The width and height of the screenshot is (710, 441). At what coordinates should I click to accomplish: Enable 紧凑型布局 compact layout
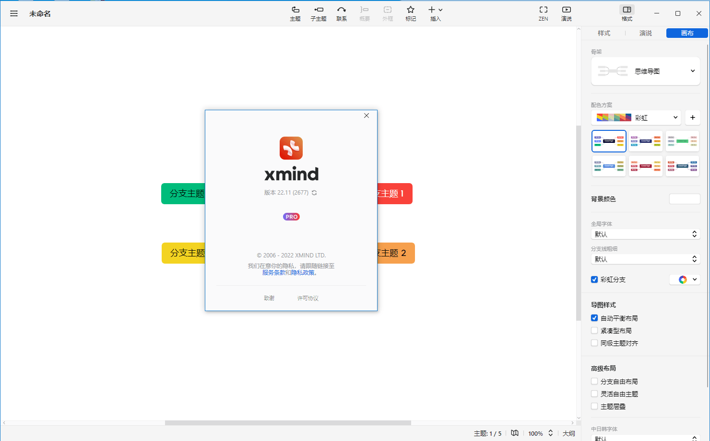[594, 330]
